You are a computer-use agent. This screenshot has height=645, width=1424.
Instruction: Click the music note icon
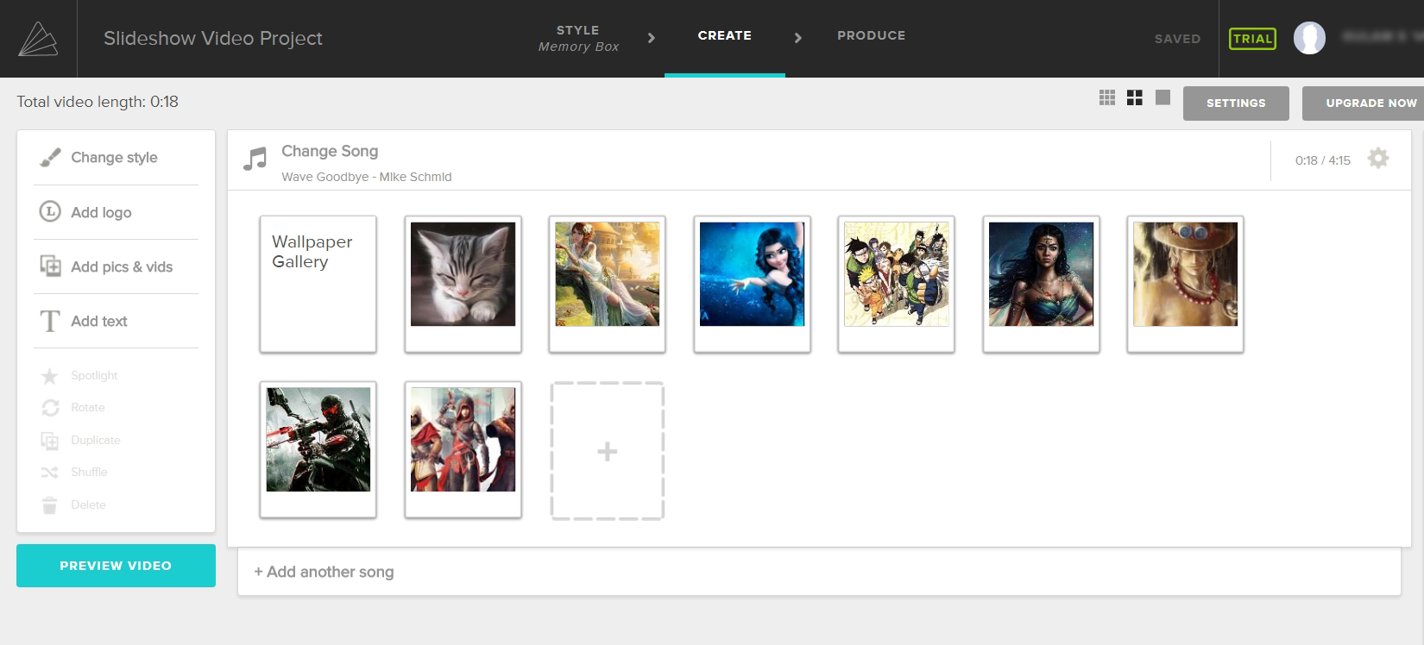255,159
